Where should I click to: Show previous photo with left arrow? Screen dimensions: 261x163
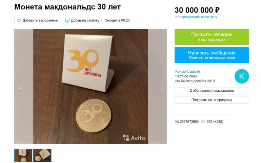point(20,89)
